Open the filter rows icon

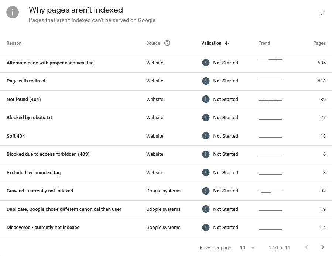(x=321, y=13)
